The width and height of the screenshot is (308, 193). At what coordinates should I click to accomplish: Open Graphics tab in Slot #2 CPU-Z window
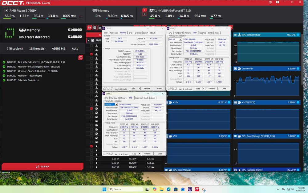tap(203, 33)
